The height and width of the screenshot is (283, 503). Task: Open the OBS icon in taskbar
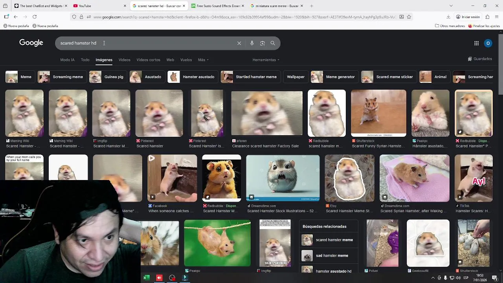click(172, 278)
